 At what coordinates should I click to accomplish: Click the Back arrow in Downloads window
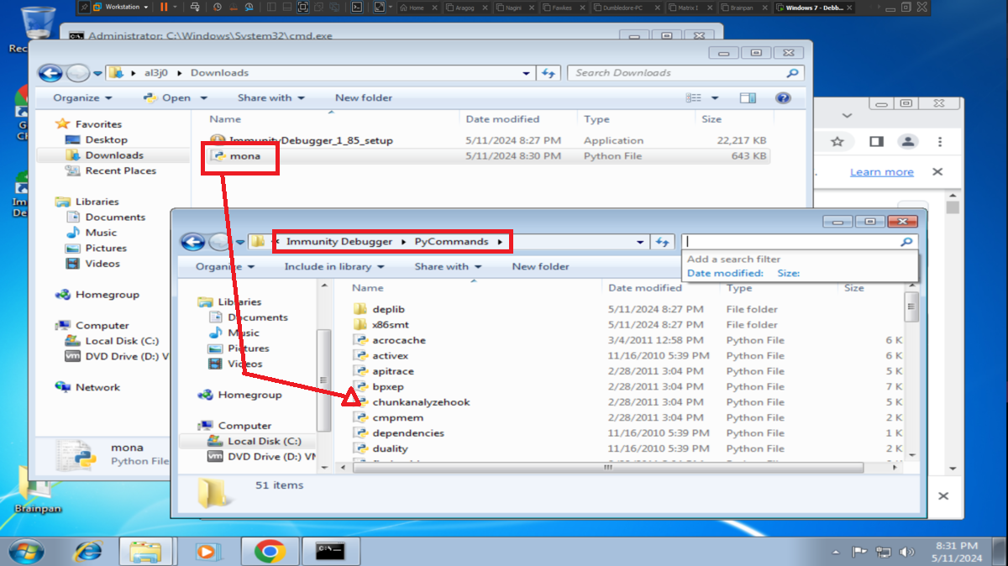point(50,73)
